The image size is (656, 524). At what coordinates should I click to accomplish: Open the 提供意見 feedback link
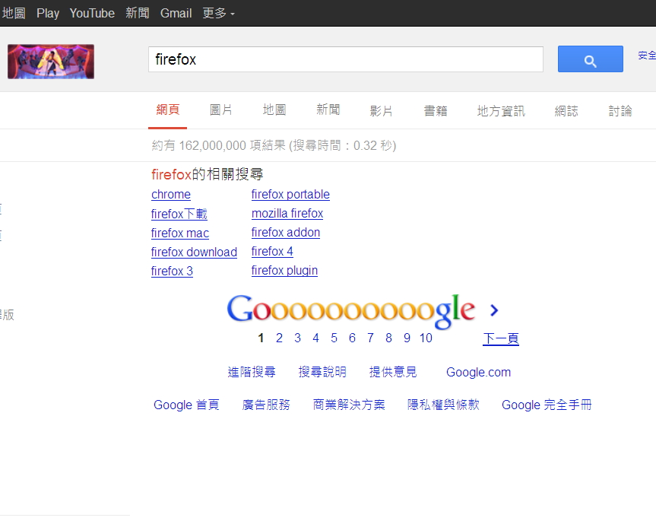click(393, 372)
